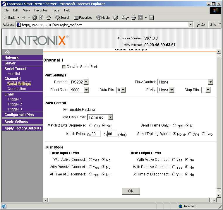Click the horizontal scrollbar right arrow
The width and height of the screenshot is (223, 210).
point(214,200)
